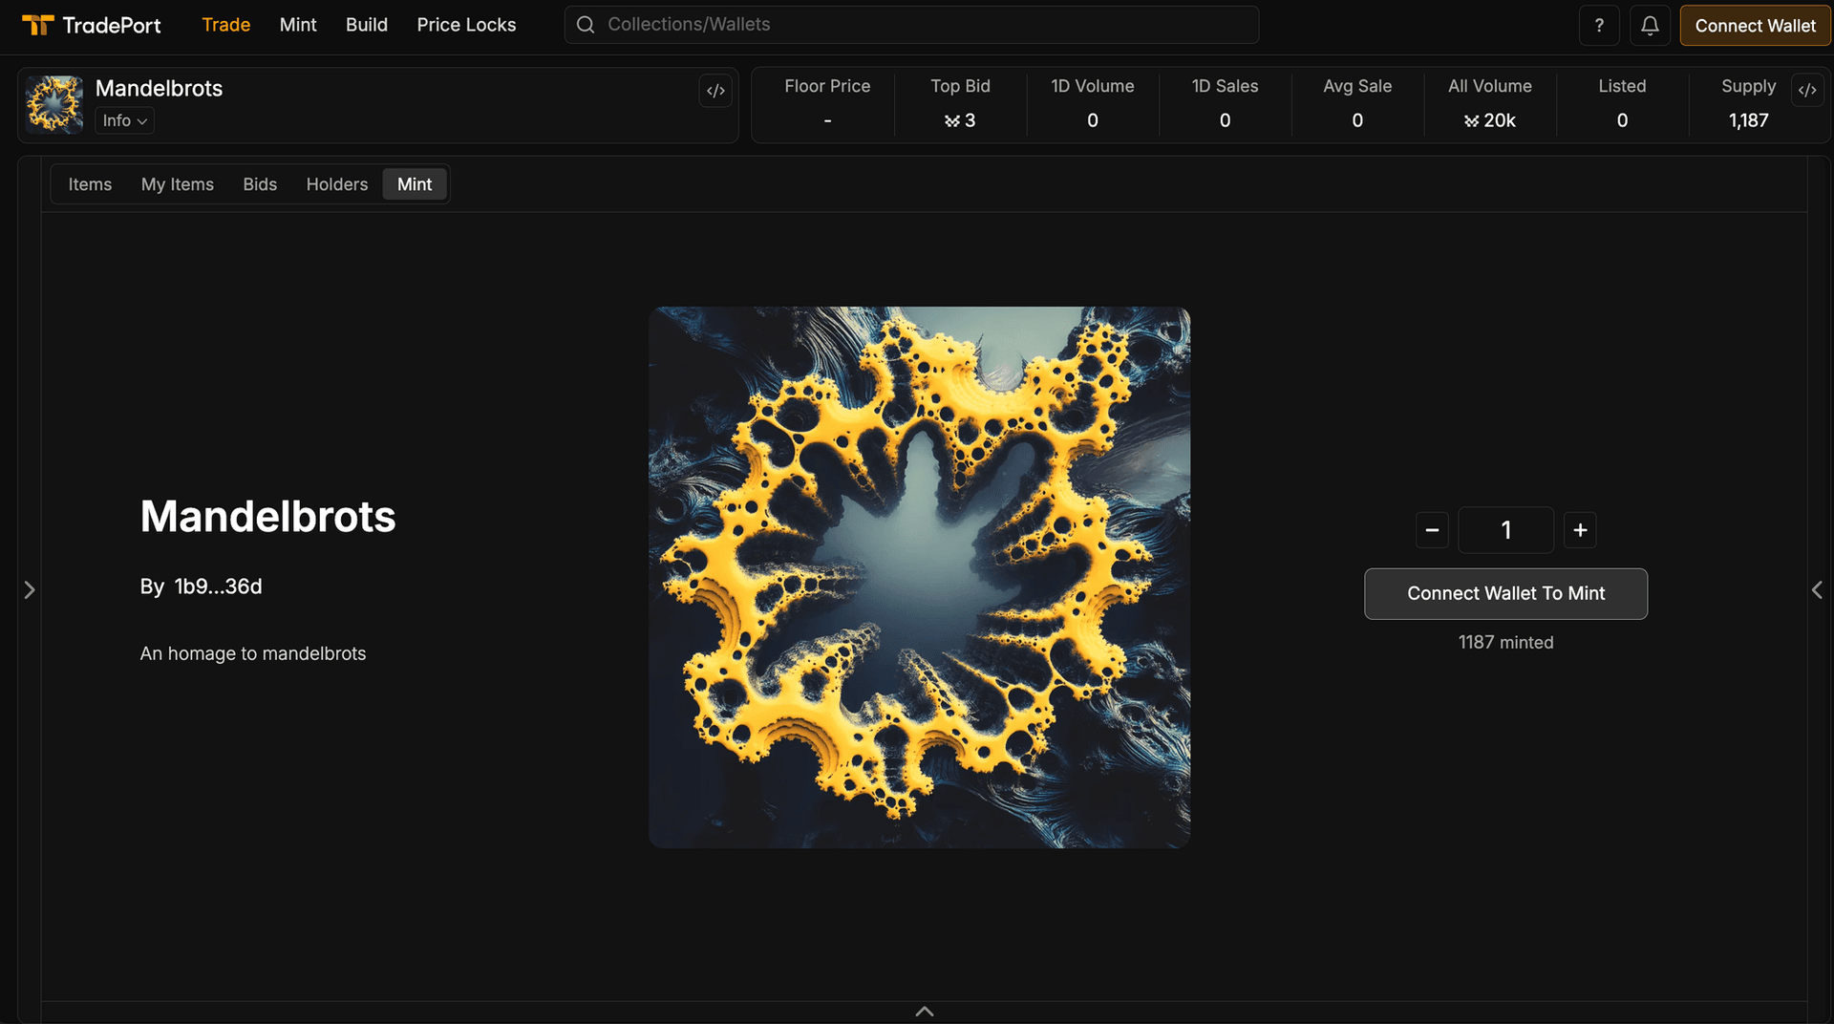
Task: Open Price Locks in top navigation
Action: [466, 25]
